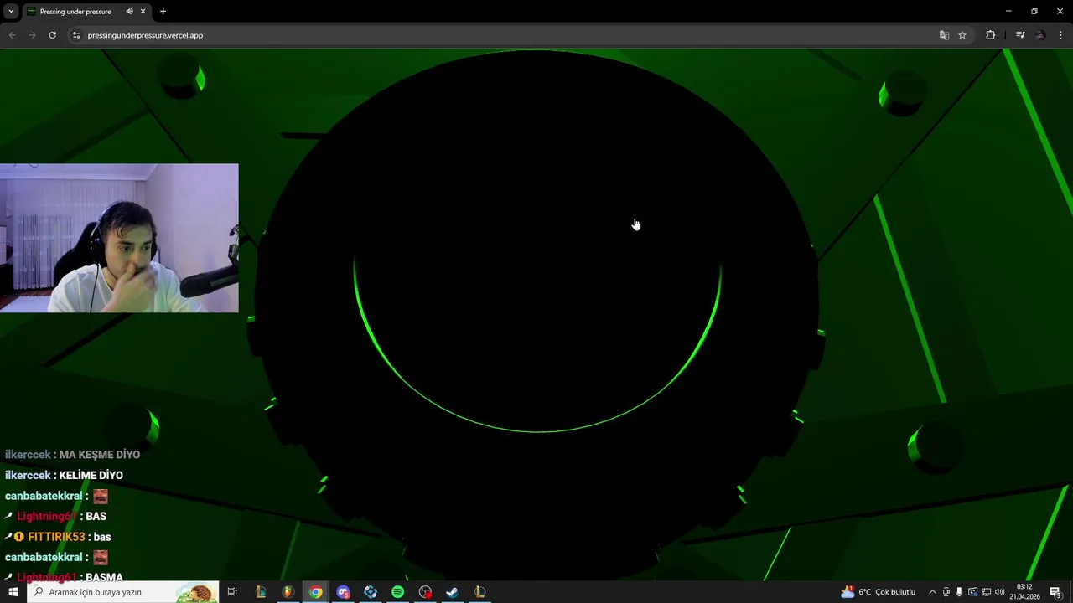Click the streamer webcam overlay

point(119,238)
